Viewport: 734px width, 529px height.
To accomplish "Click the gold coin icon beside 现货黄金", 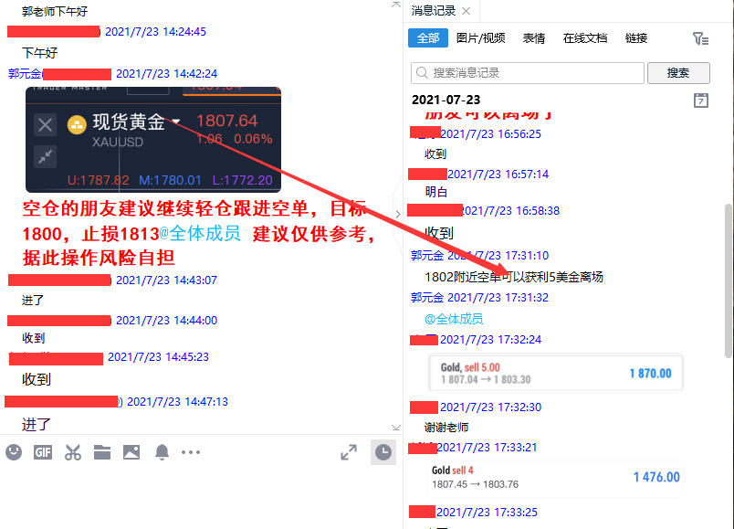I will (77, 124).
